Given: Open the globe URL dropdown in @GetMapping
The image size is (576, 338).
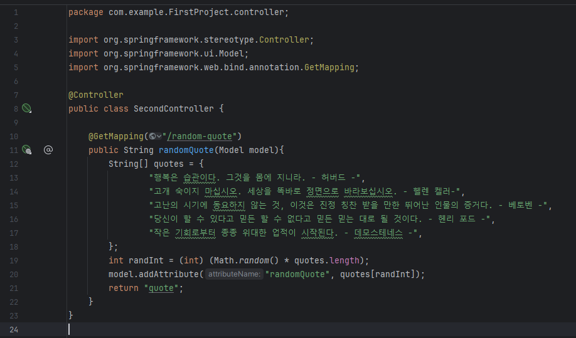Looking at the screenshot, I should (156, 136).
